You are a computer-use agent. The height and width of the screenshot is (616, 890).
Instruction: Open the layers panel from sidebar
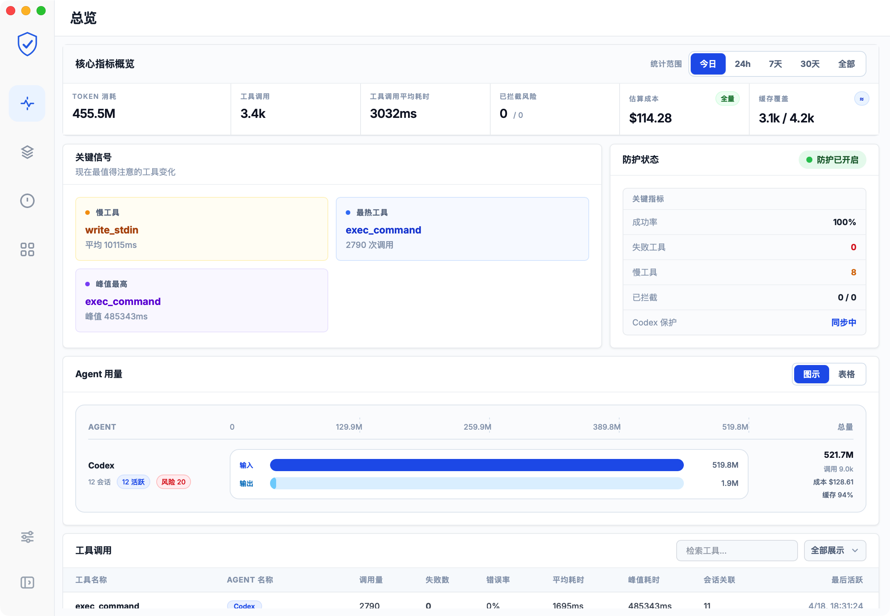27,152
